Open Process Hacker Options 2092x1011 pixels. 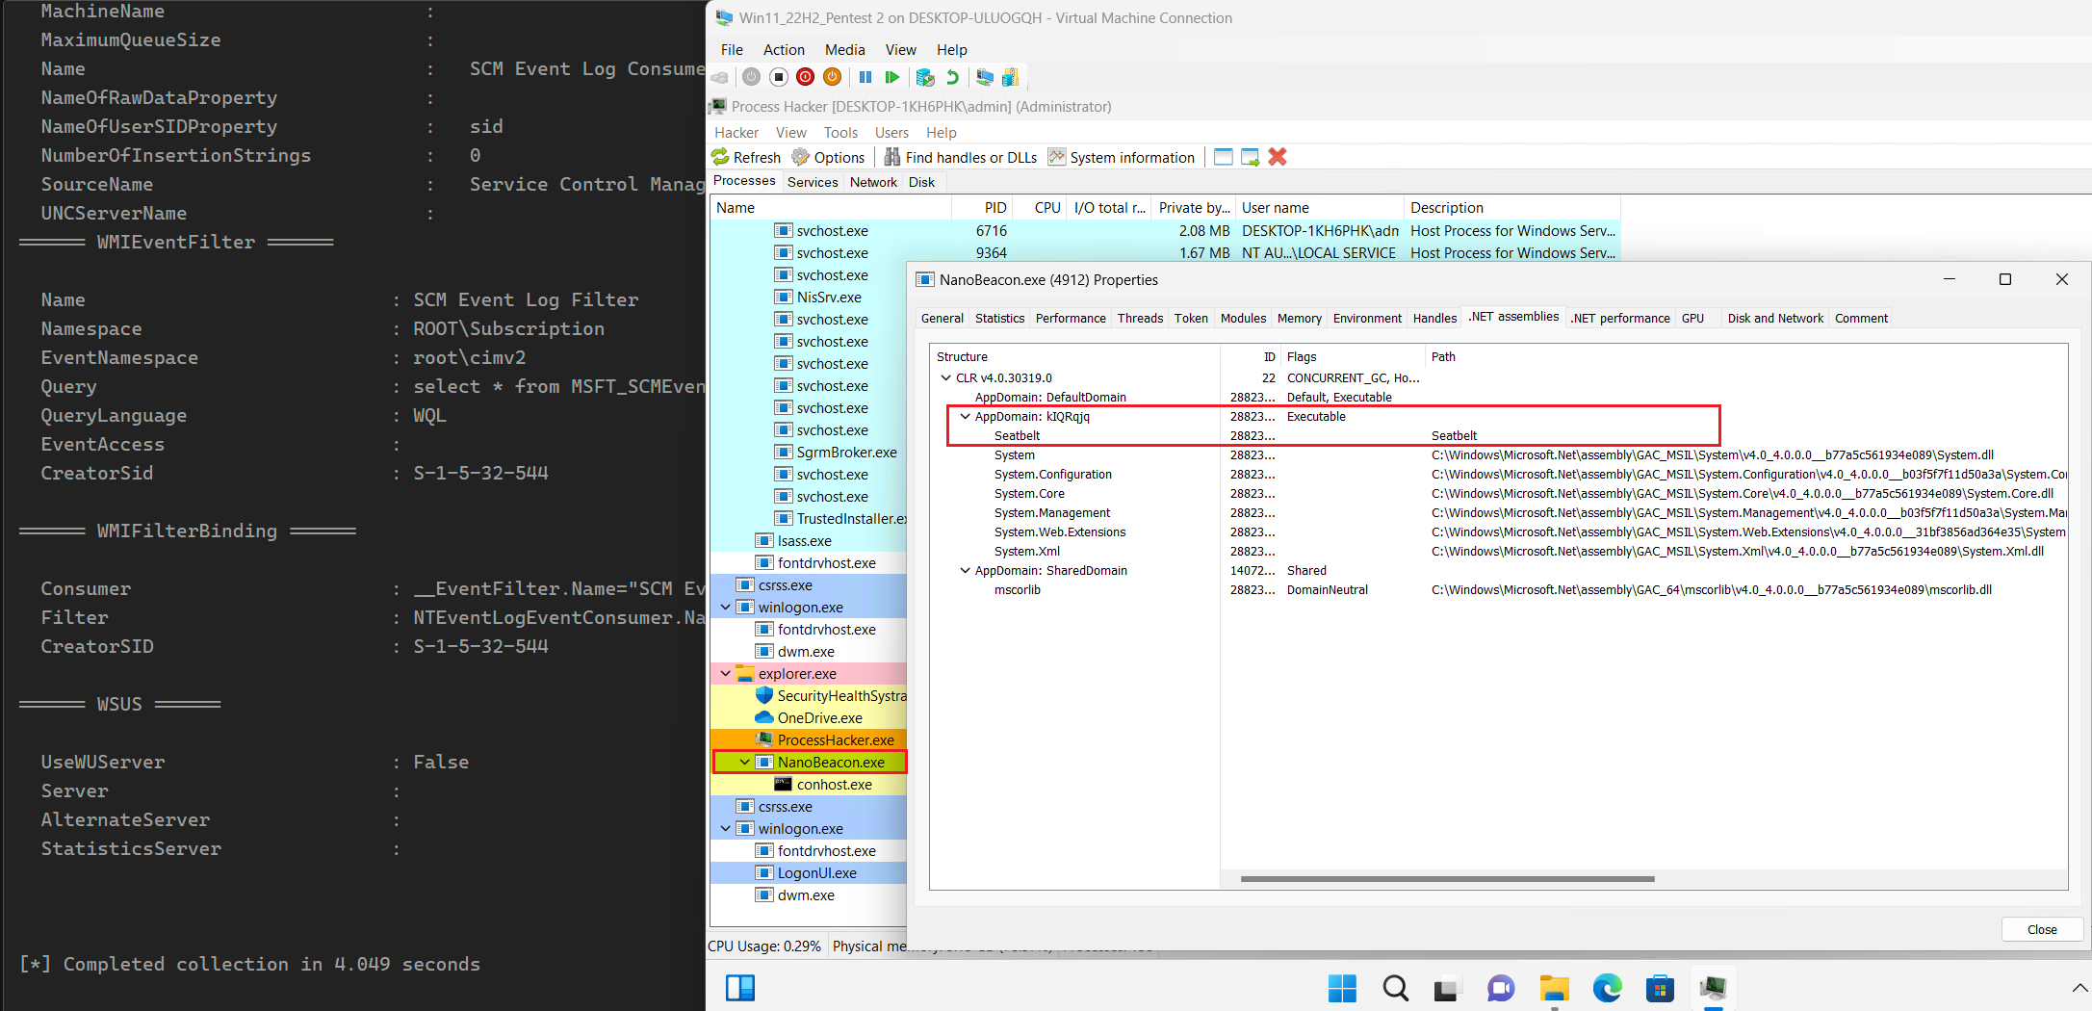click(x=828, y=157)
